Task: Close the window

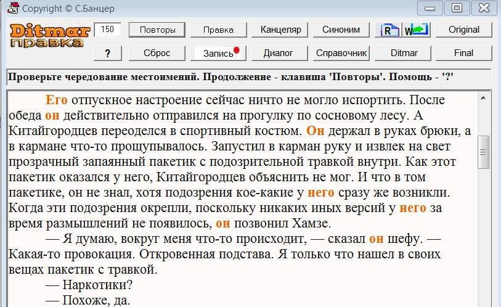Action: coord(483,8)
